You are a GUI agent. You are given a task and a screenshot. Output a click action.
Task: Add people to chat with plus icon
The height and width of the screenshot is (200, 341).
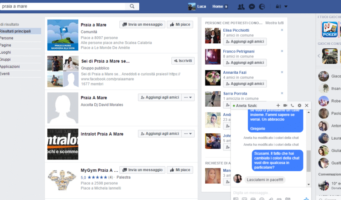(x=278, y=105)
